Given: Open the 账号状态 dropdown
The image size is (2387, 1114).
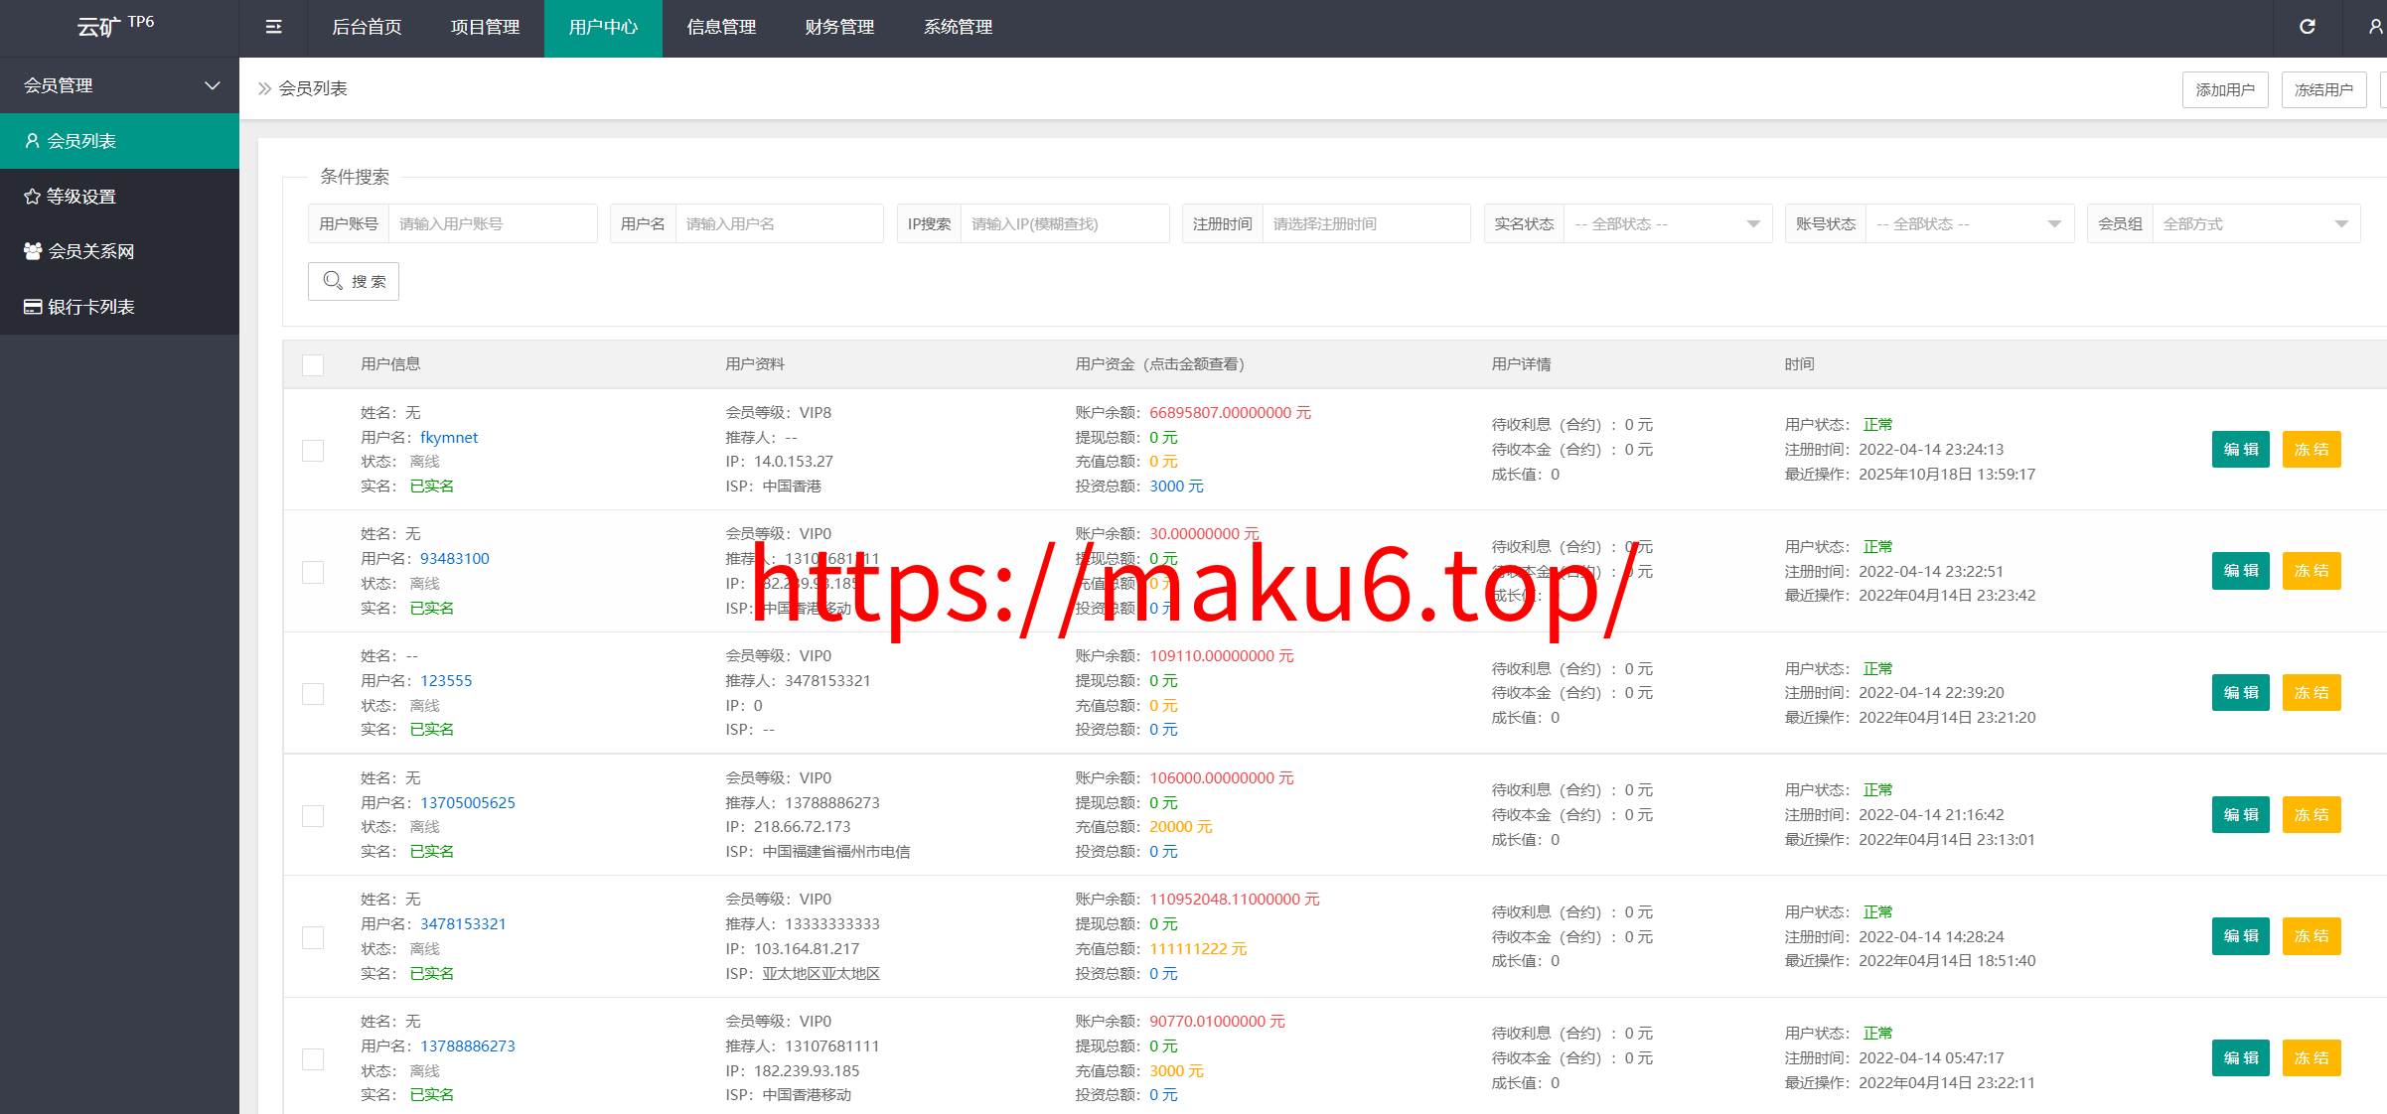Looking at the screenshot, I should (x=1969, y=224).
